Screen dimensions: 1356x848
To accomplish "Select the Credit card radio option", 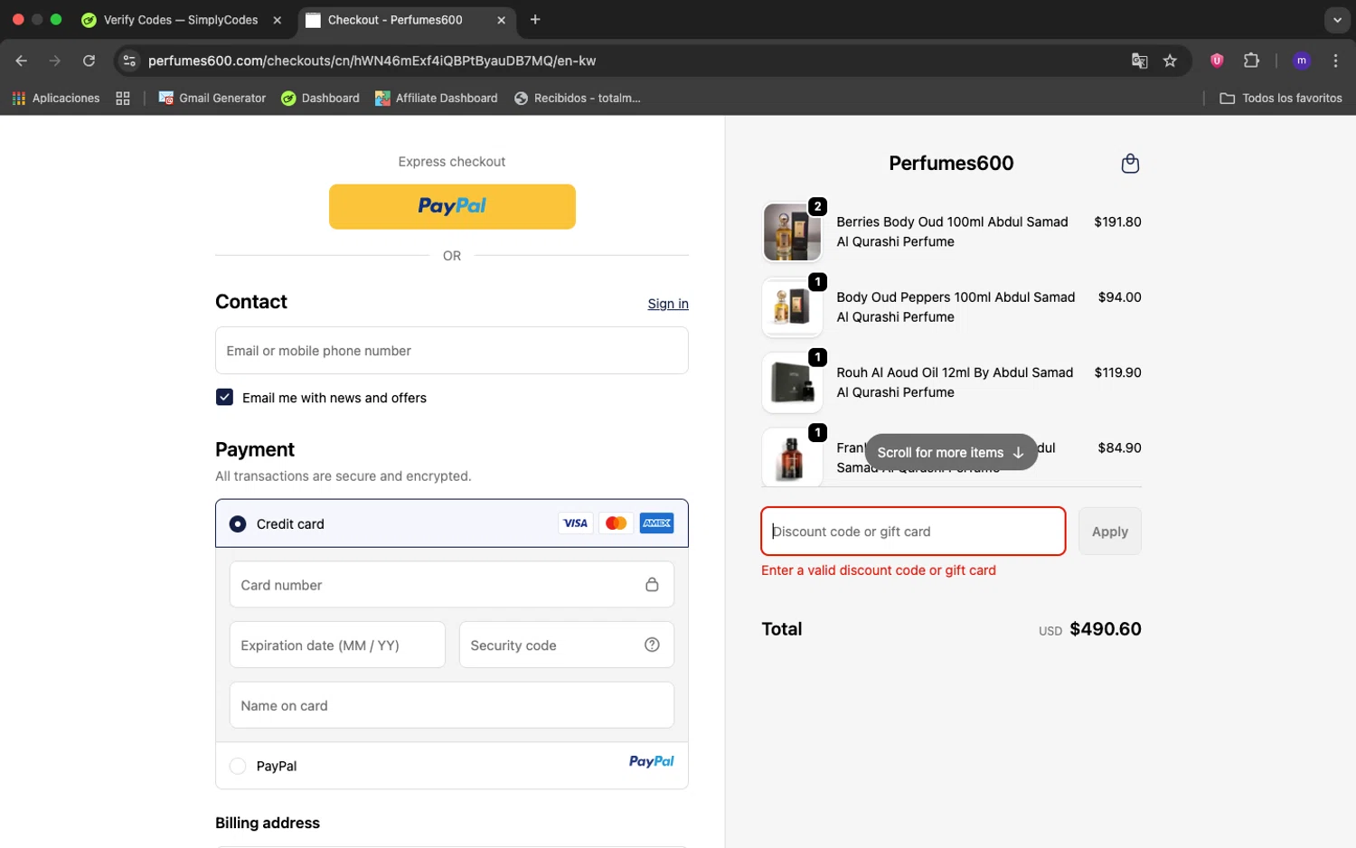I will tap(238, 523).
